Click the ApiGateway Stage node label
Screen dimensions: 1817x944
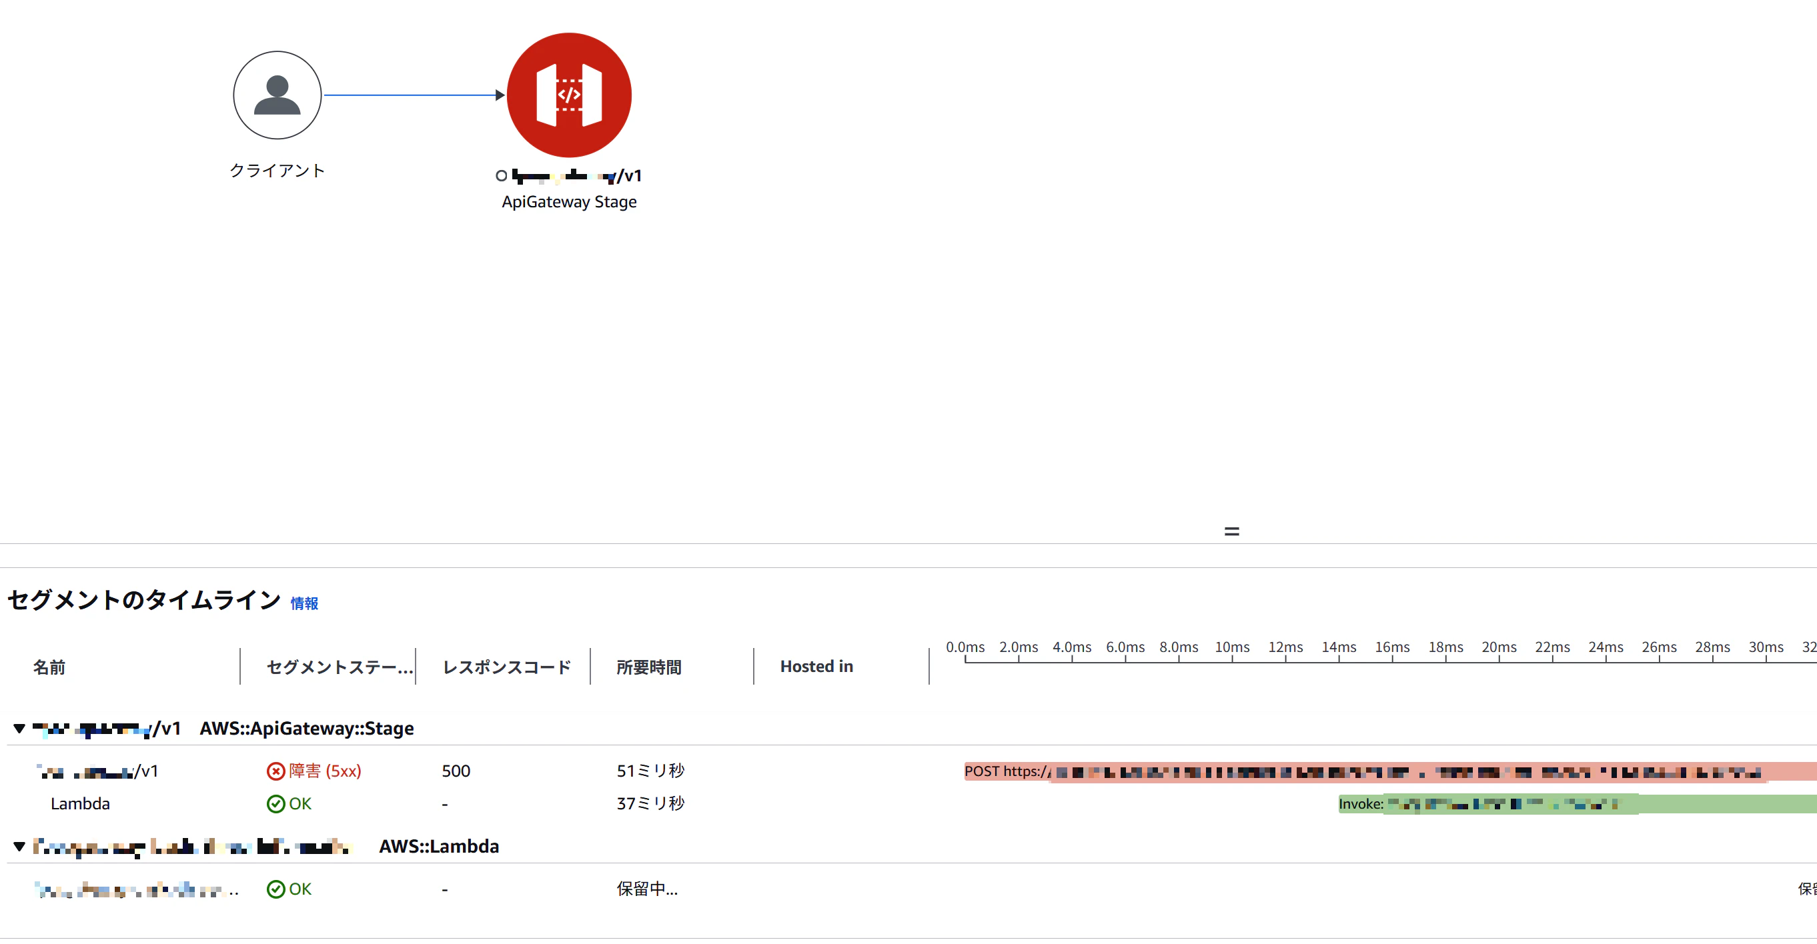tap(568, 201)
